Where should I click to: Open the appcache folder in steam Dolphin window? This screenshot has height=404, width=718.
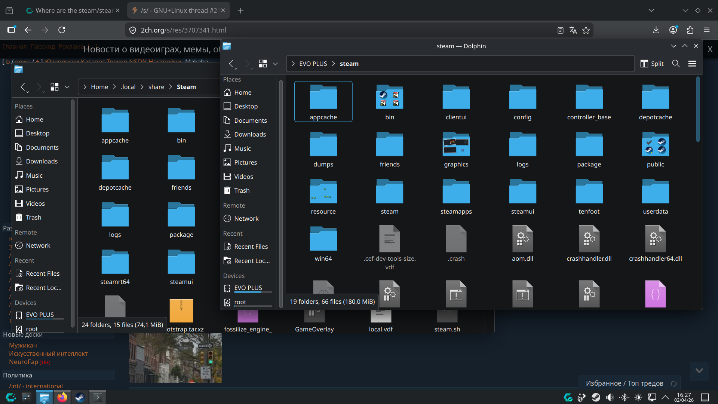tap(323, 101)
